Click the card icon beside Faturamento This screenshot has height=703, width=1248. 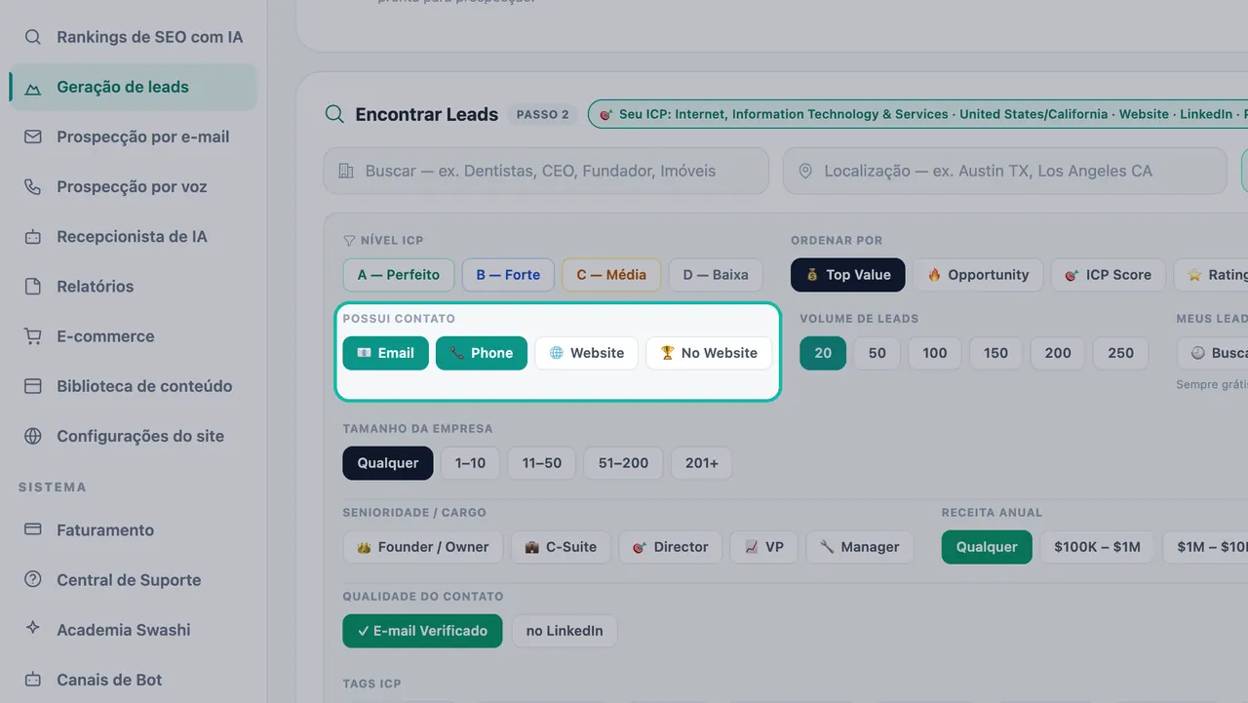[x=33, y=529]
